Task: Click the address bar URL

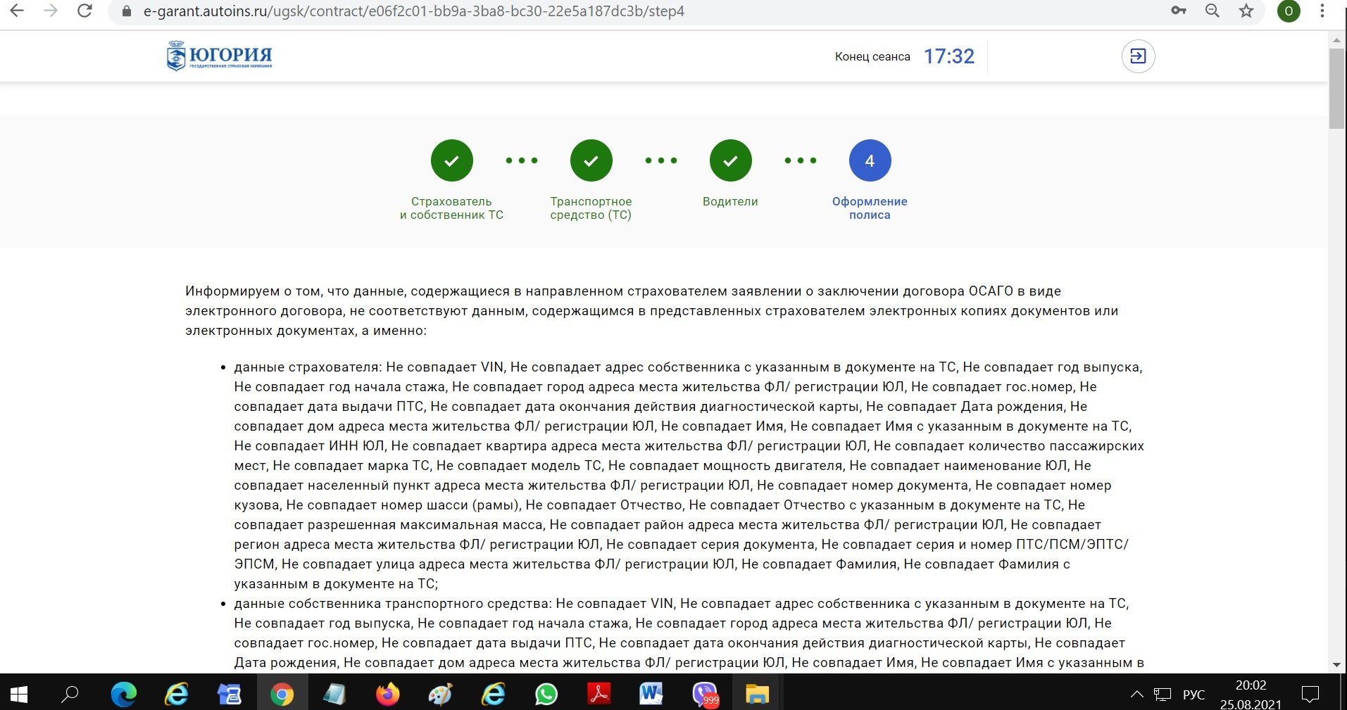Action: click(414, 11)
